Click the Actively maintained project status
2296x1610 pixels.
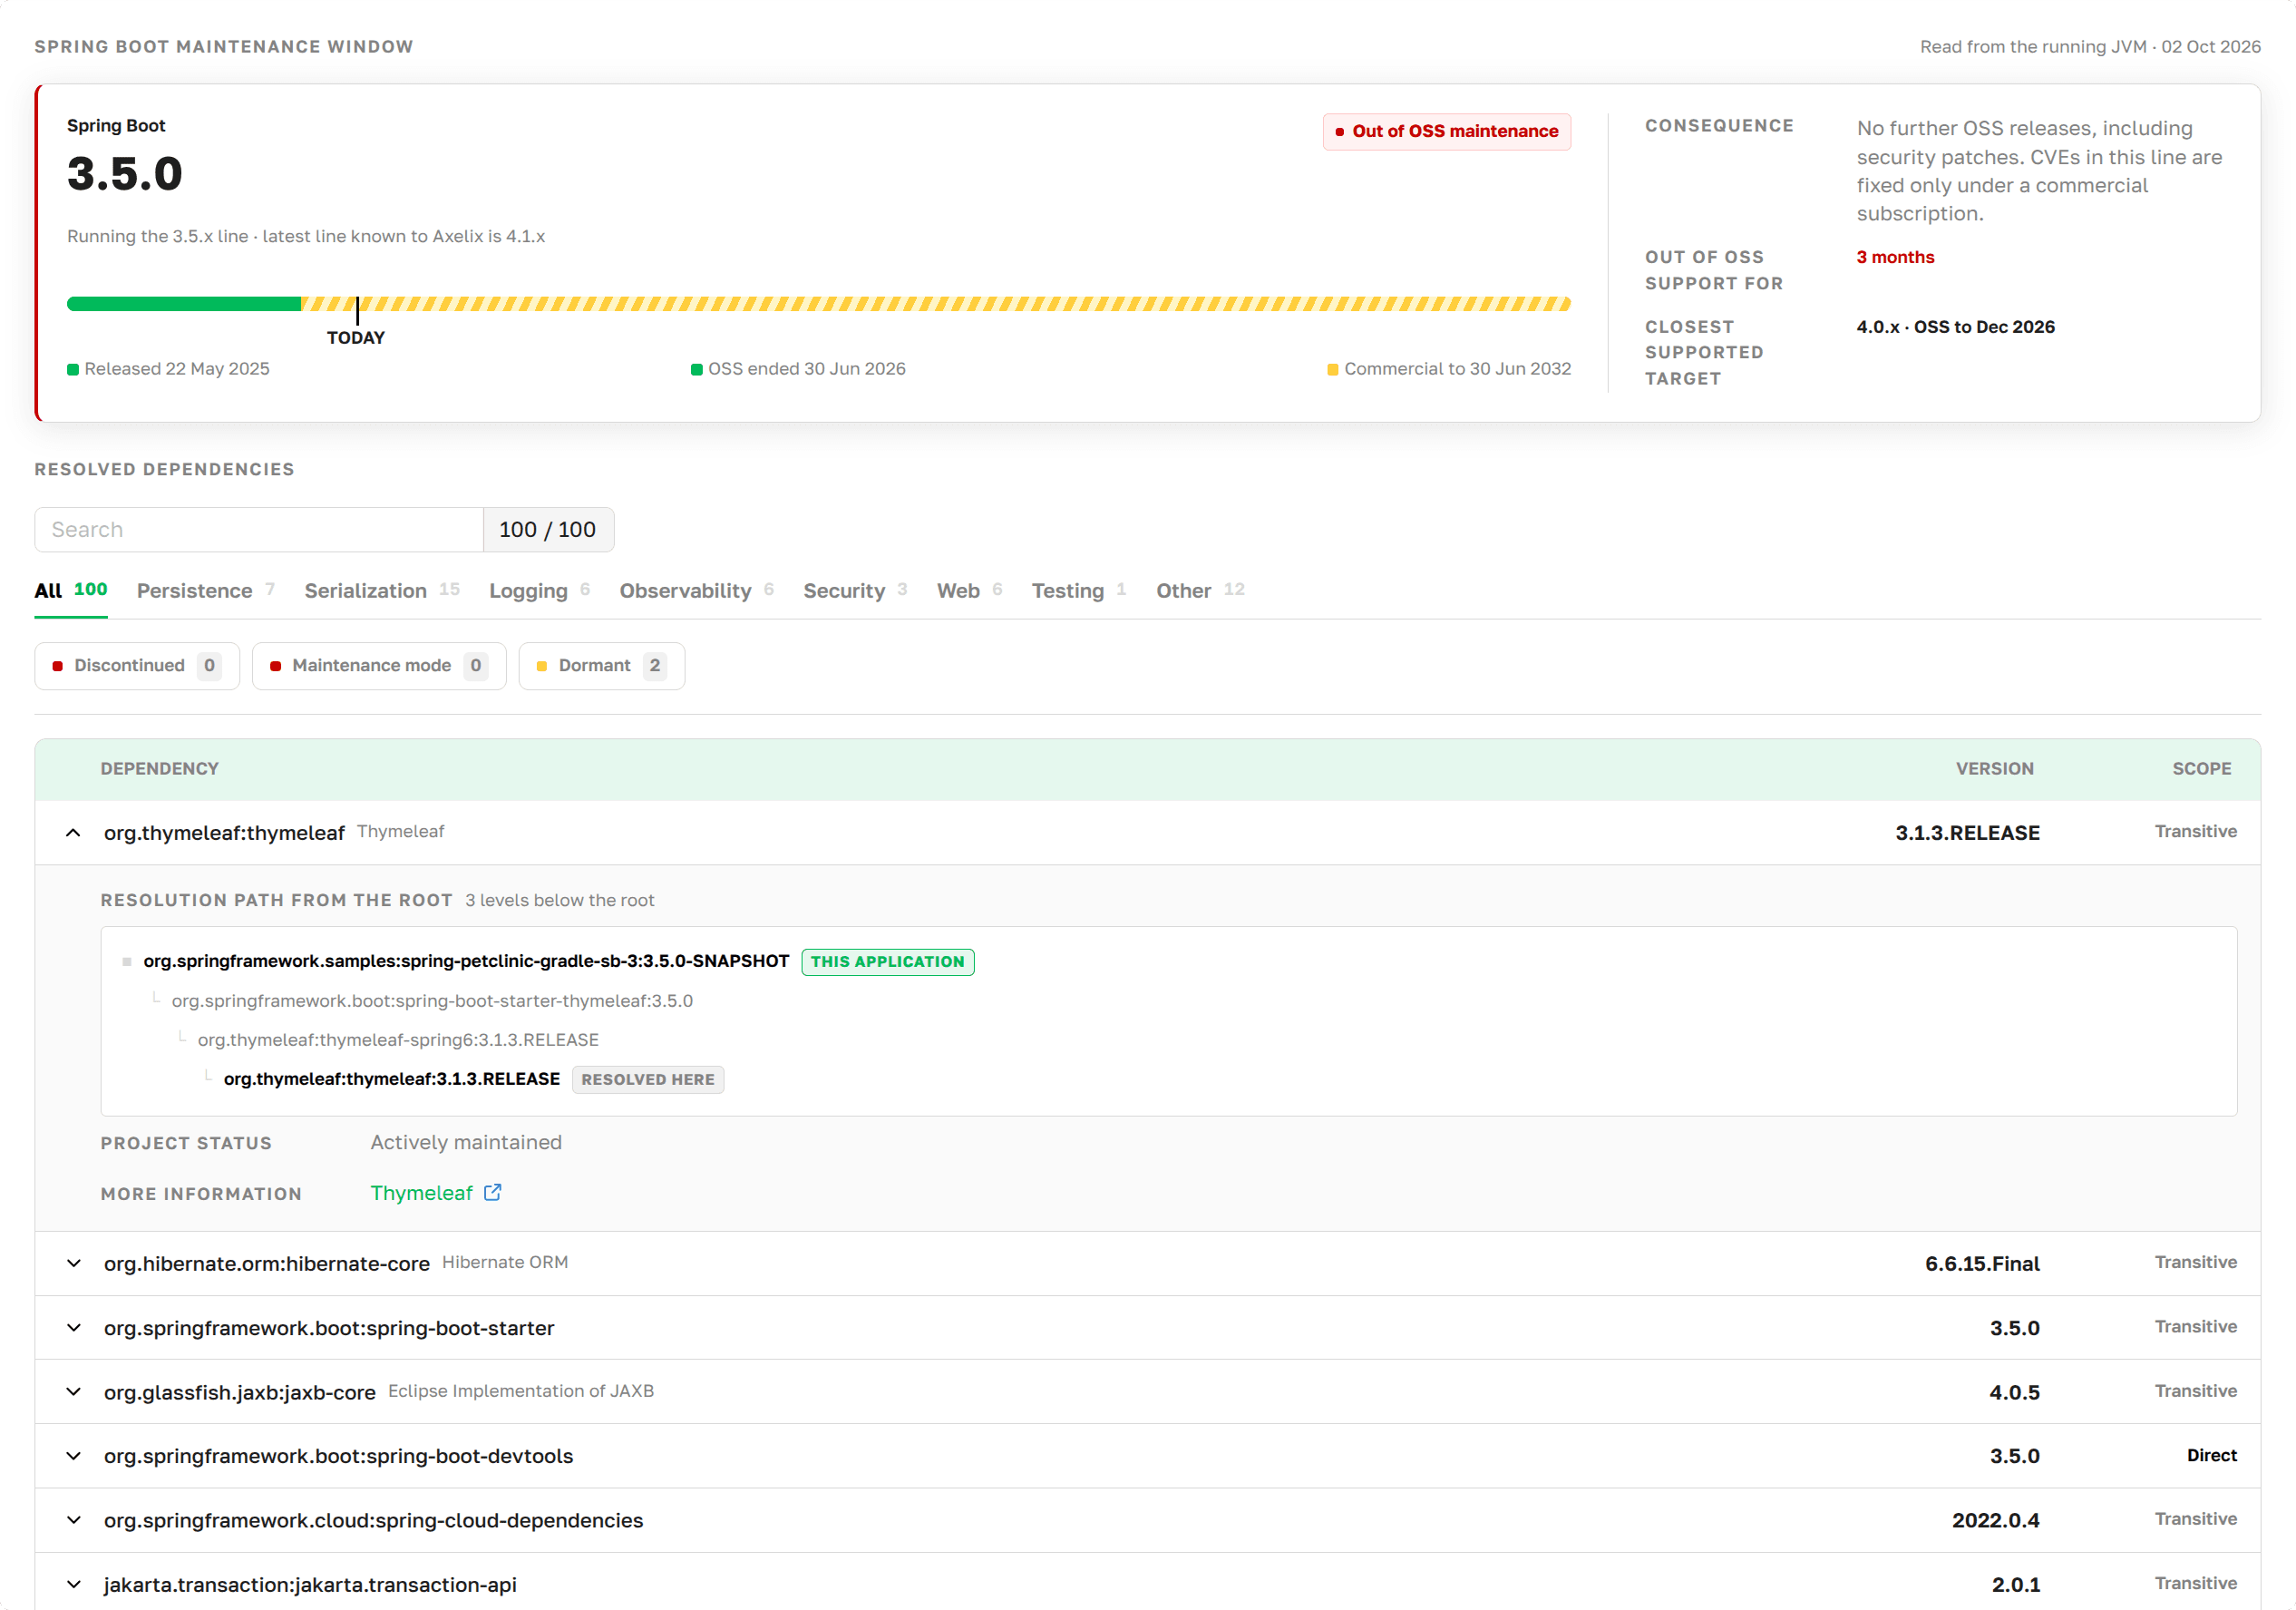466,1141
